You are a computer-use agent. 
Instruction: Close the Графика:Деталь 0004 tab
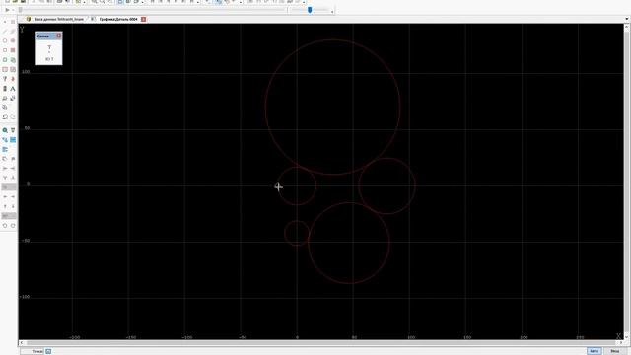(143, 19)
